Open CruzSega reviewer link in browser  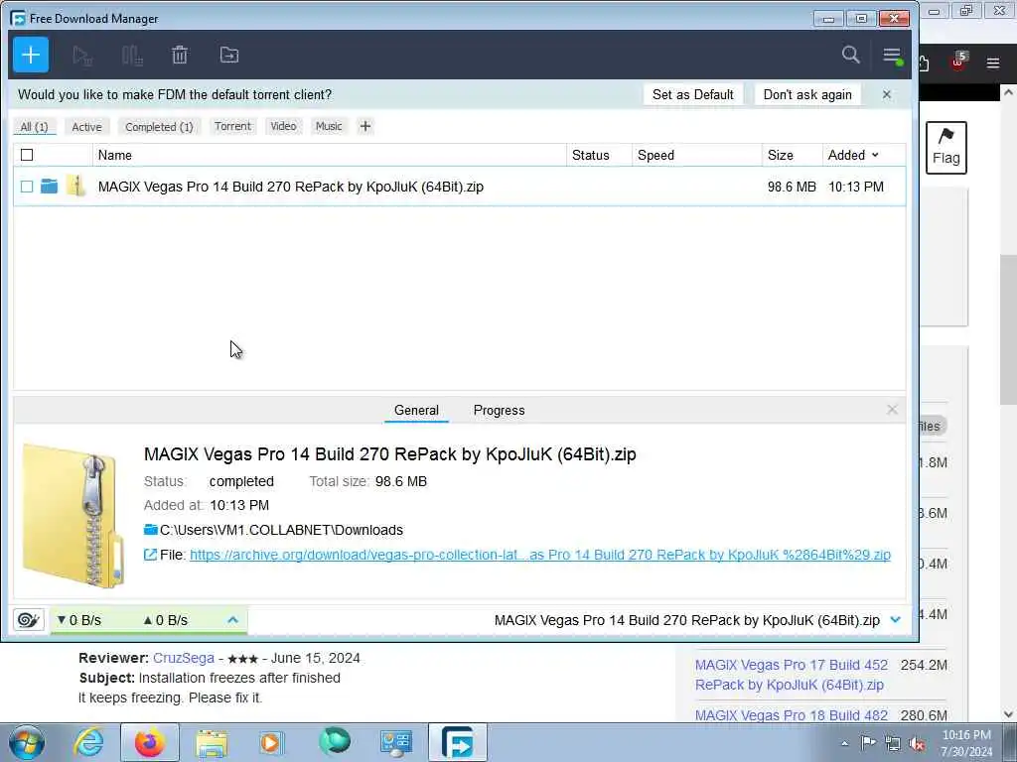coord(184,658)
